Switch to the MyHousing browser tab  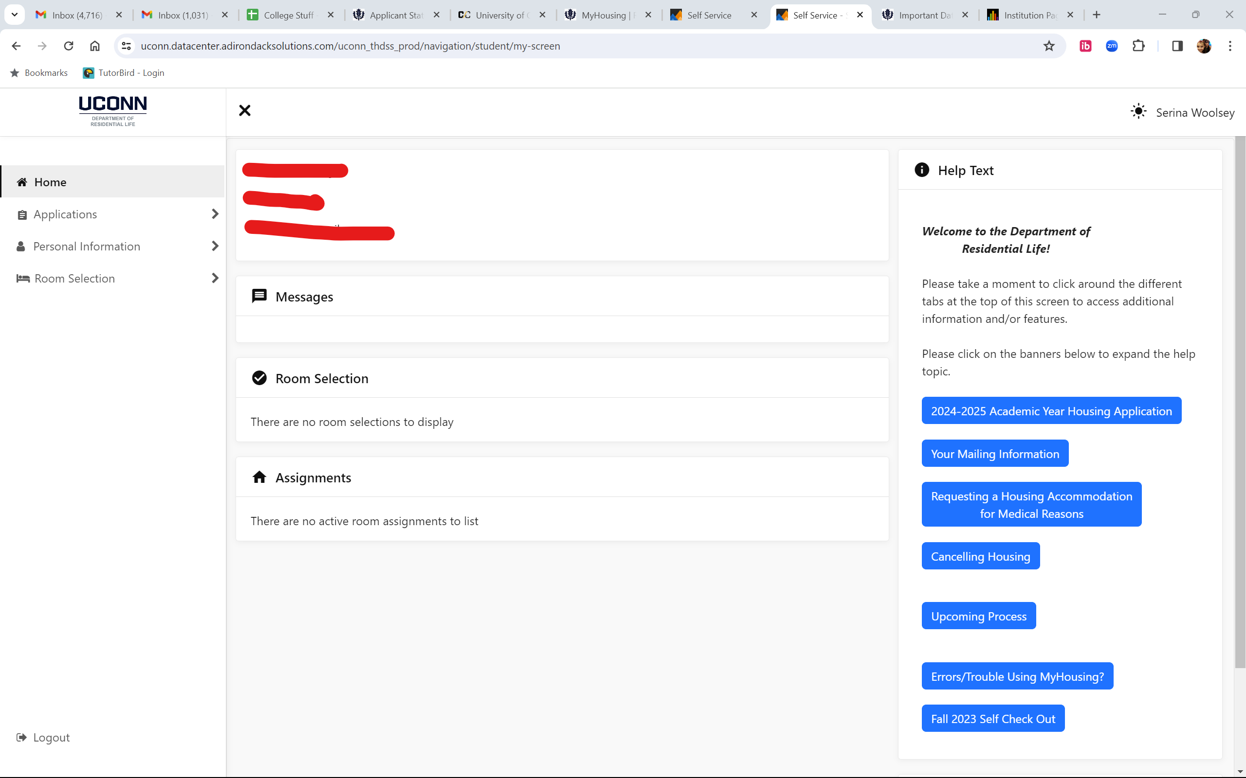click(x=603, y=16)
